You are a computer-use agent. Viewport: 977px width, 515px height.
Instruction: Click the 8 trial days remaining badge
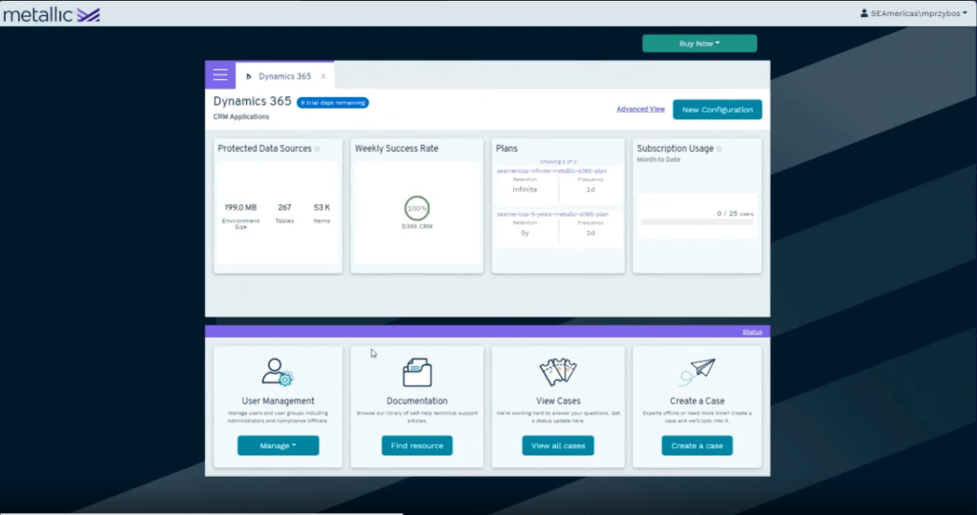click(x=333, y=103)
